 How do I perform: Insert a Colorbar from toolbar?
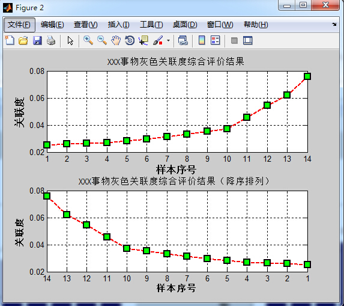(202, 41)
